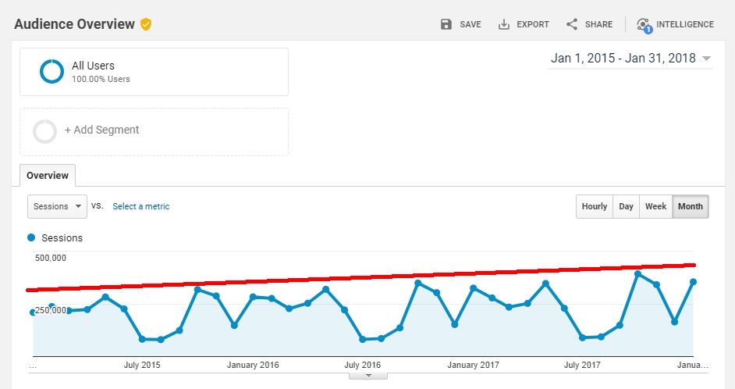Click the Share network icon

click(572, 24)
